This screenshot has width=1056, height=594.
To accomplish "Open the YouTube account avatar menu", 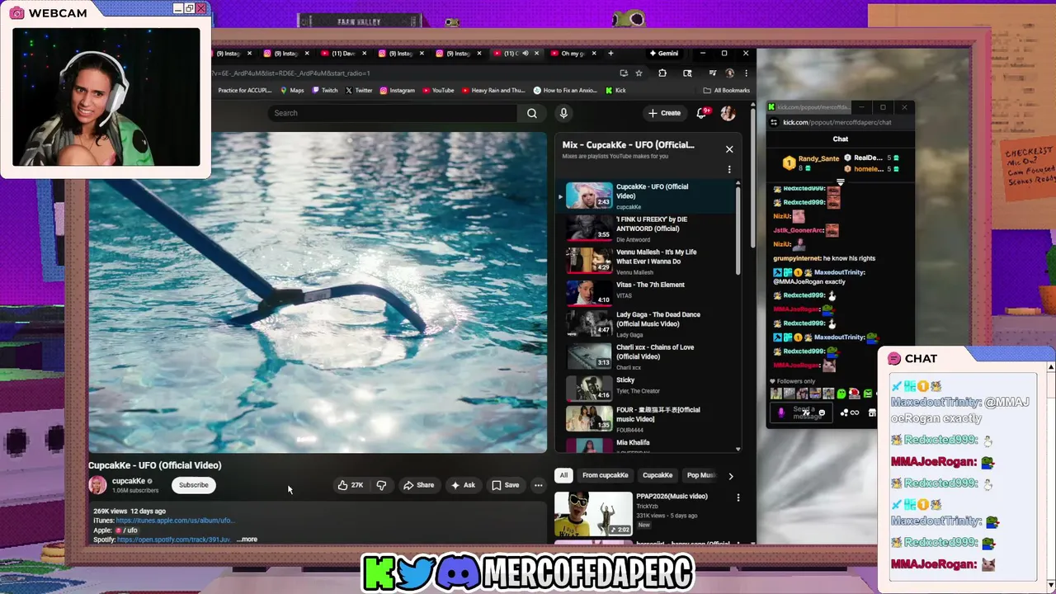I will click(x=728, y=113).
